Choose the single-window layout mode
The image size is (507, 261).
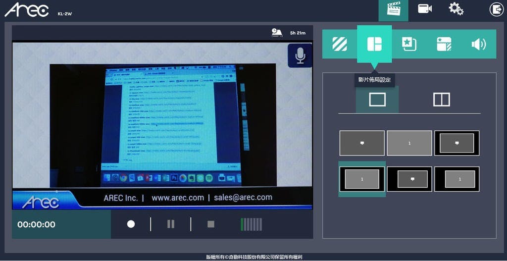tap(377, 100)
